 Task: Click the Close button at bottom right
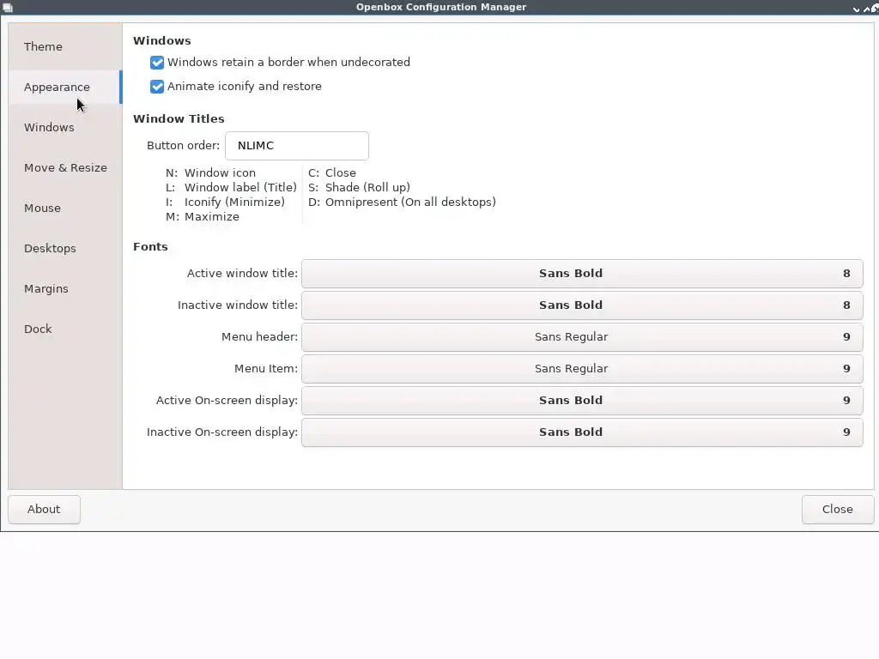pyautogui.click(x=838, y=510)
